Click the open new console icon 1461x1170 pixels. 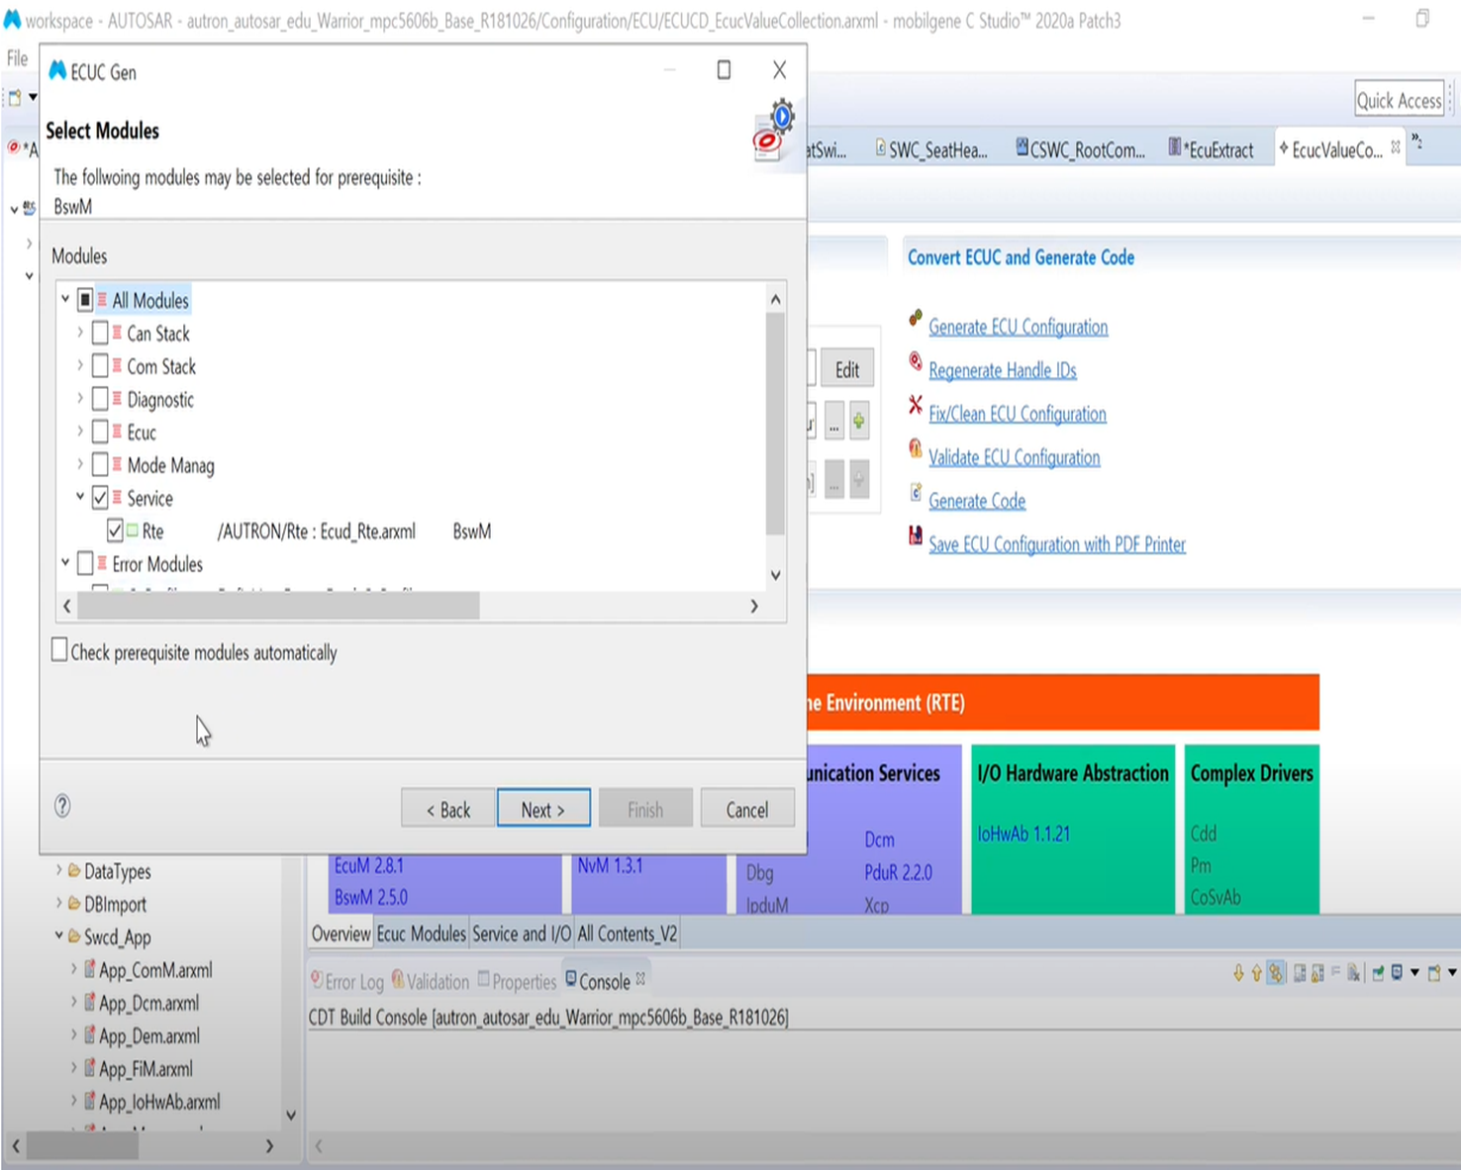pos(1434,973)
